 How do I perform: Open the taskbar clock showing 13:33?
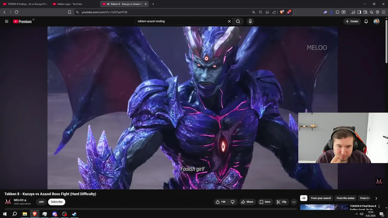point(370,214)
